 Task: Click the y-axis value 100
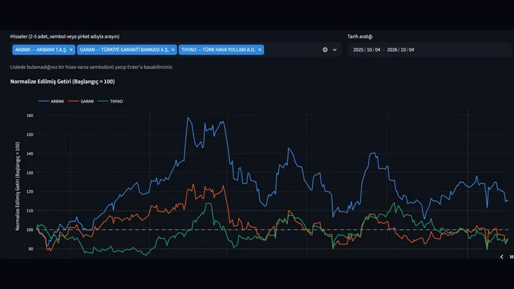pyautogui.click(x=30, y=230)
